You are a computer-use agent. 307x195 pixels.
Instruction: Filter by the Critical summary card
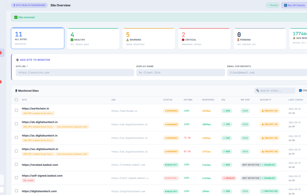coord(204,38)
